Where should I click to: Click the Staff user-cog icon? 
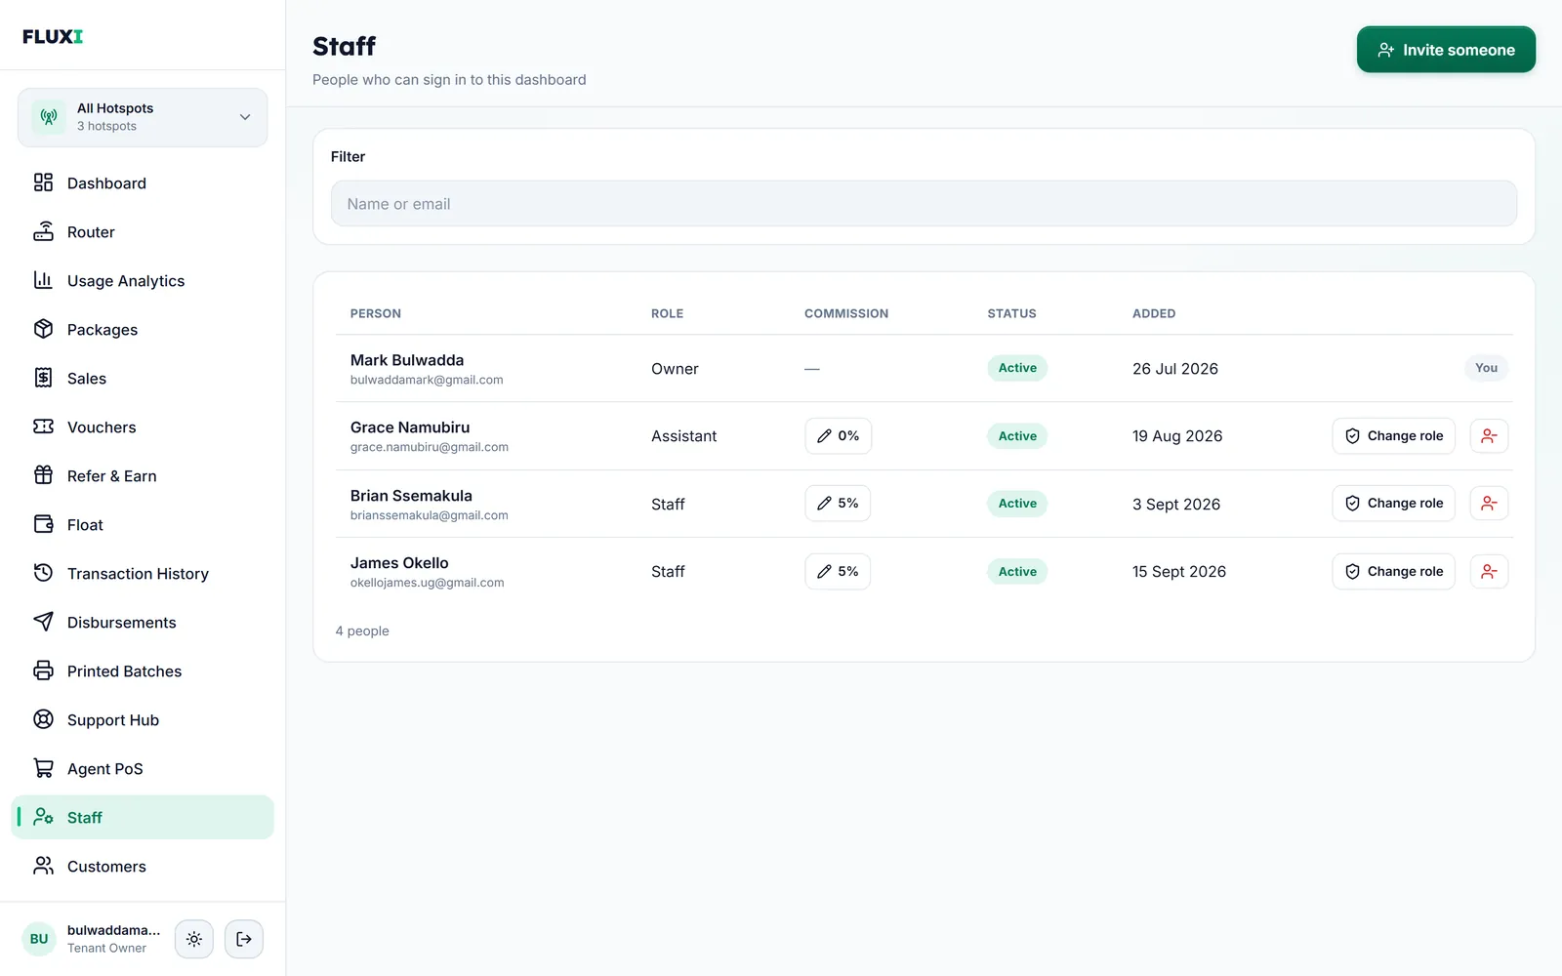pos(43,817)
